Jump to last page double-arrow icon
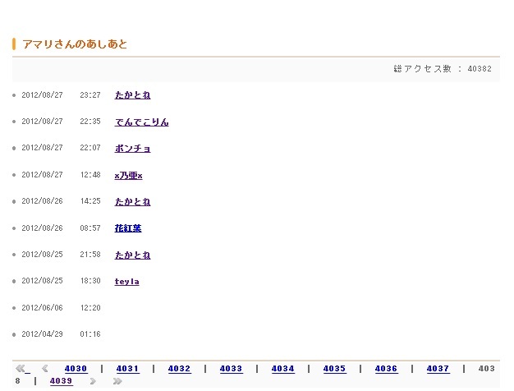This screenshot has height=391, width=514. [x=117, y=381]
